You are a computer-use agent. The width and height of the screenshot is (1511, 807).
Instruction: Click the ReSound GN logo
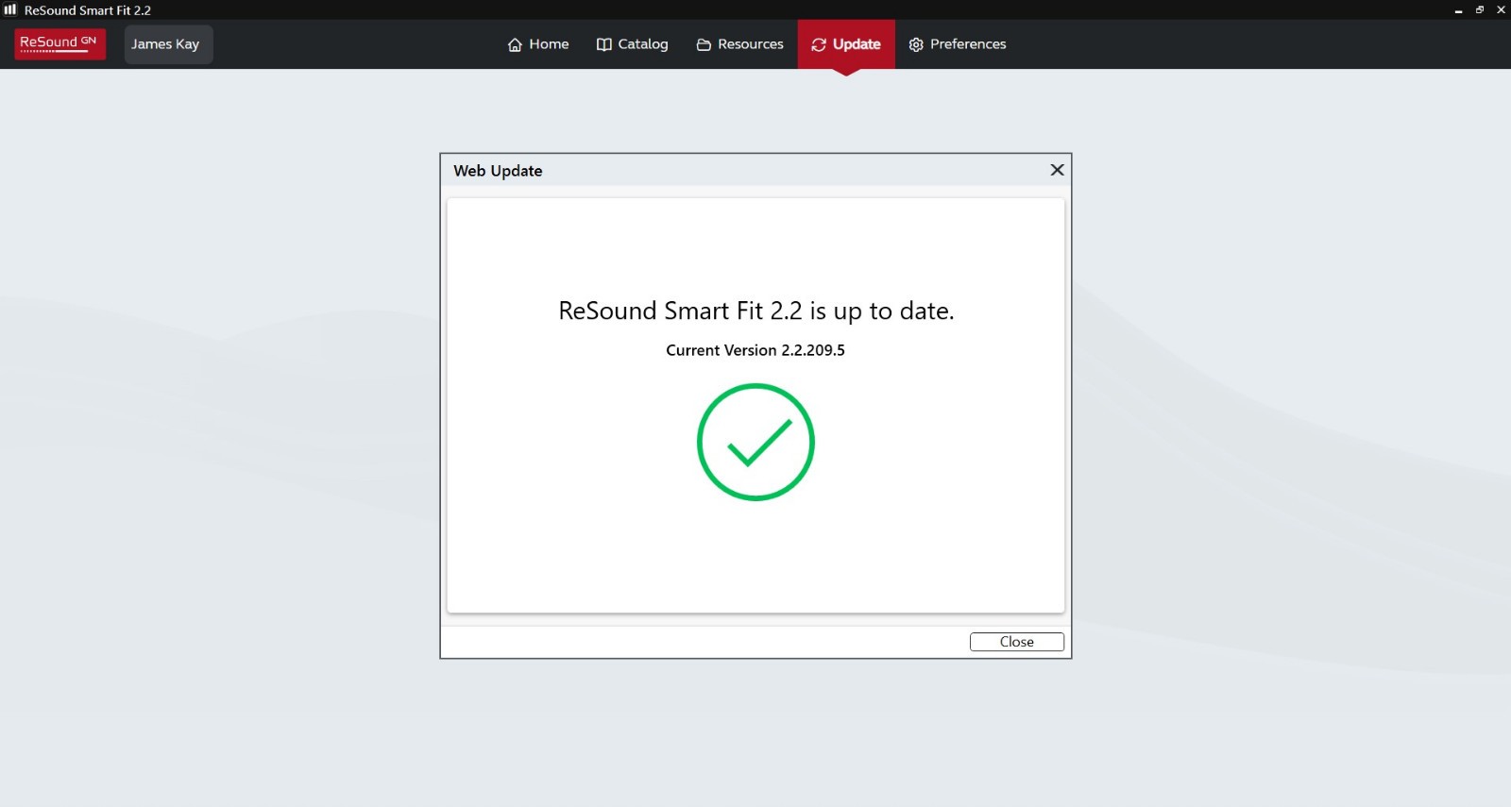pos(59,43)
